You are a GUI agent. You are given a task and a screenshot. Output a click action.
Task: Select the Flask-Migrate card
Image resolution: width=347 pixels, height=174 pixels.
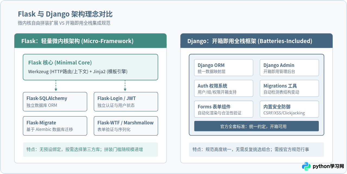coord(55,126)
